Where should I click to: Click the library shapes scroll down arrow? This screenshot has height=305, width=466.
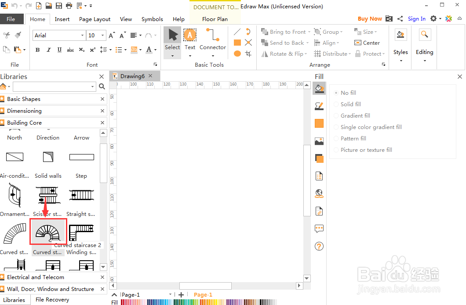(103, 267)
